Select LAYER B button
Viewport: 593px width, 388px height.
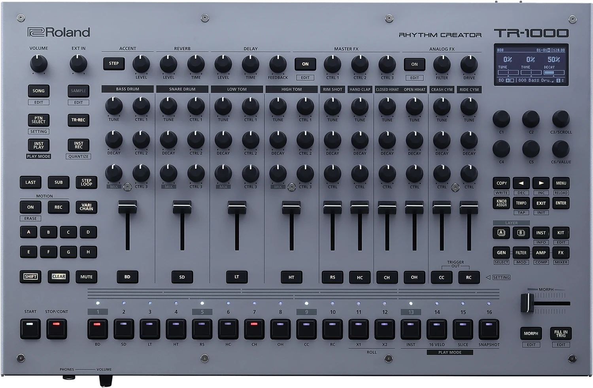pyautogui.click(x=521, y=233)
